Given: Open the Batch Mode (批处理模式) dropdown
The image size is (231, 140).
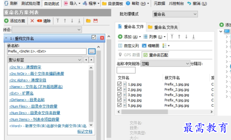Looking at the screenshot, I should (x=175, y=14).
